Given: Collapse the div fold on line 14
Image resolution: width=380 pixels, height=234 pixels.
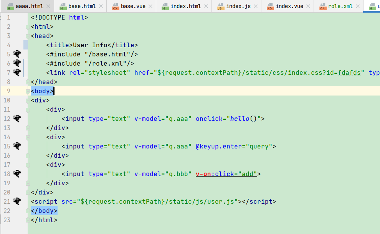Looking at the screenshot, I should click(x=28, y=137).
